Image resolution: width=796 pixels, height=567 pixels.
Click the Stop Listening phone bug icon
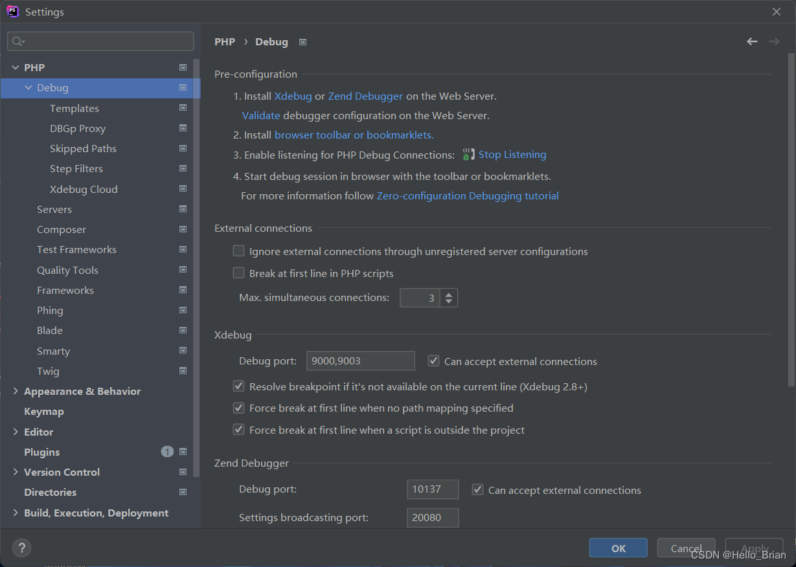469,155
